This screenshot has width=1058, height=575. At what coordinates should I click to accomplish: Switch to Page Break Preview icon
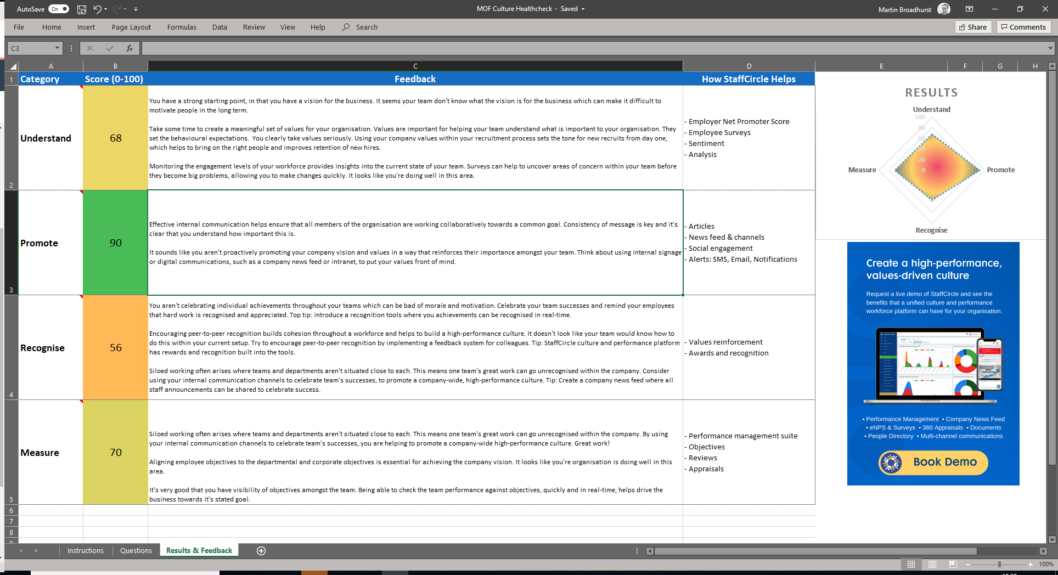pos(953,564)
